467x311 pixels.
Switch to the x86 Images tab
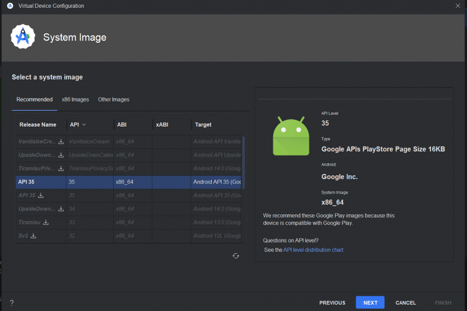(75, 99)
